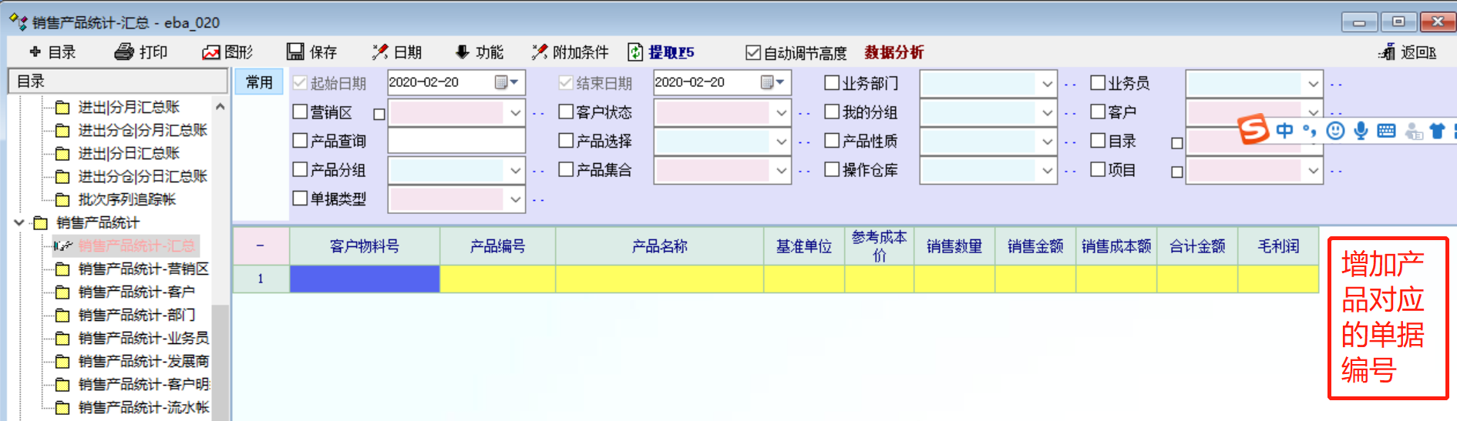The image size is (1457, 421).
Task: Enable the 业务部门 checkbox
Action: tap(832, 83)
